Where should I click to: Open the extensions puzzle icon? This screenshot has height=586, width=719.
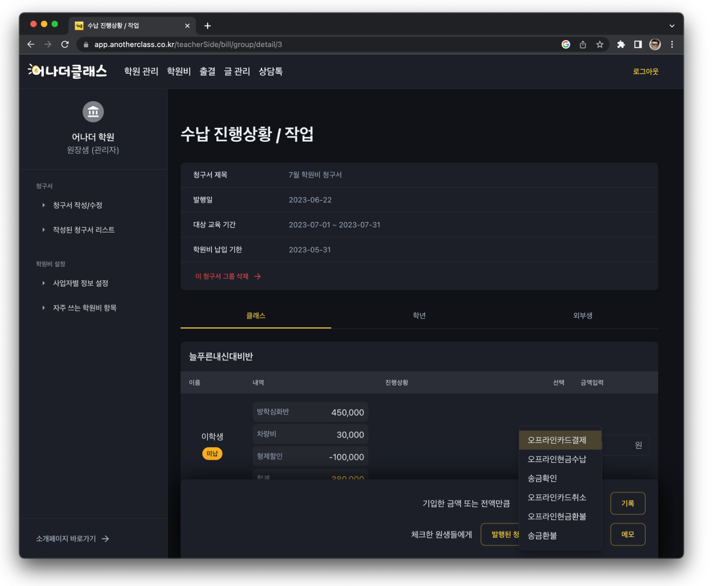coord(621,44)
